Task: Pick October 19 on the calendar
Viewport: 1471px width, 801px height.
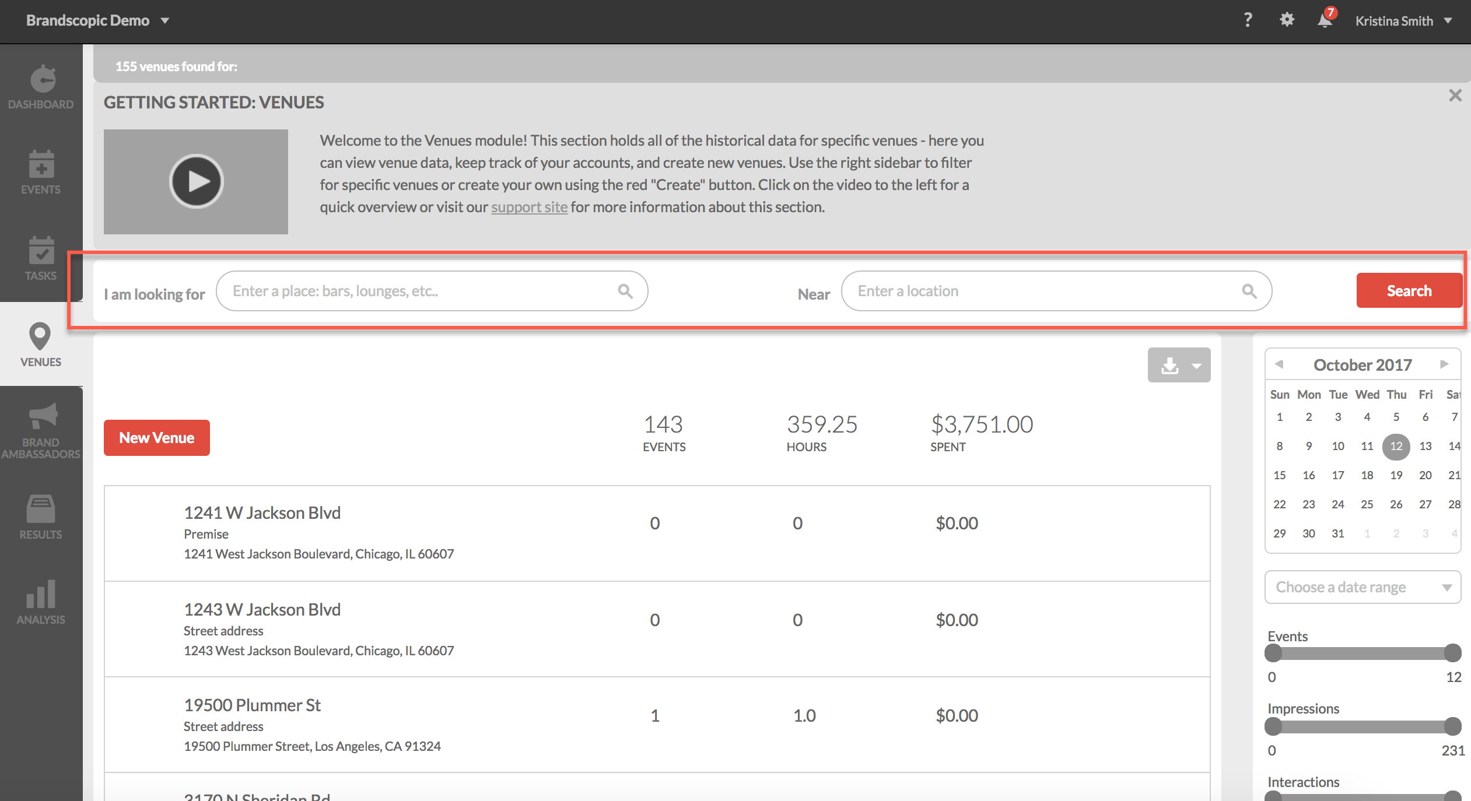Action: 1396,475
